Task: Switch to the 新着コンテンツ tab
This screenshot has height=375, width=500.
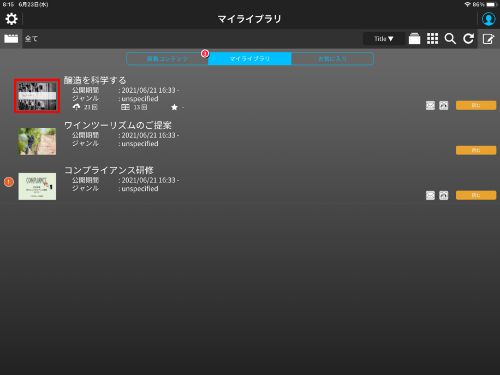Action: tap(167, 58)
